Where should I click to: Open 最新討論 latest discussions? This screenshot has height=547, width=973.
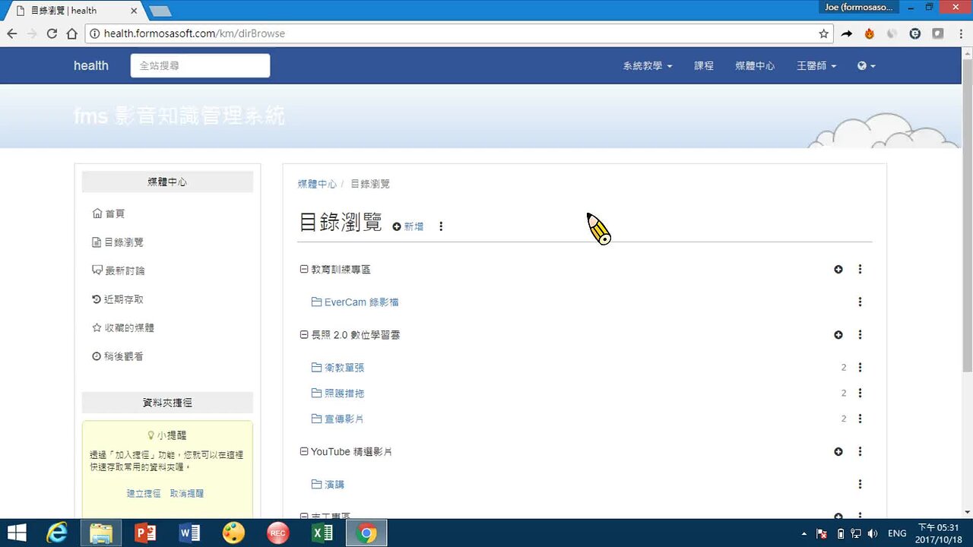125,270
